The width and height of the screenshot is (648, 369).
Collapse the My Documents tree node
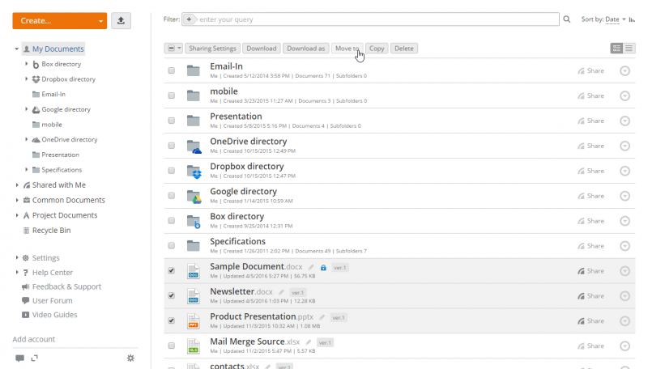pyautogui.click(x=16, y=49)
